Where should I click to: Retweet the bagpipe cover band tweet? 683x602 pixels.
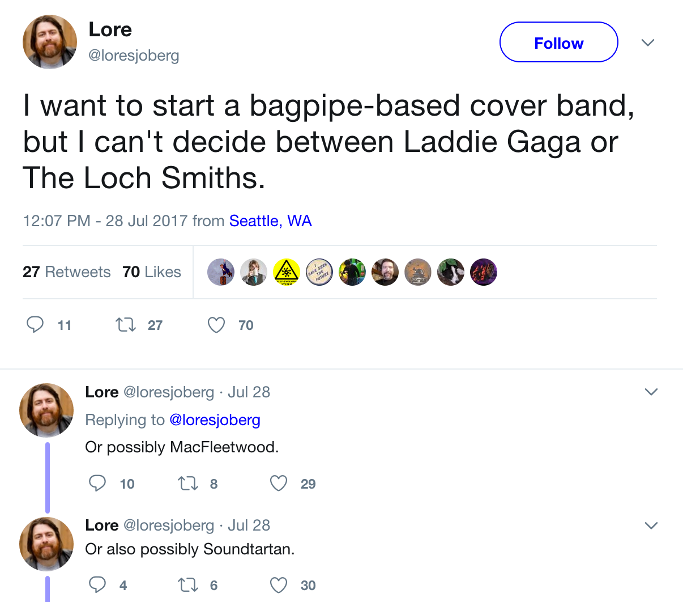125,325
